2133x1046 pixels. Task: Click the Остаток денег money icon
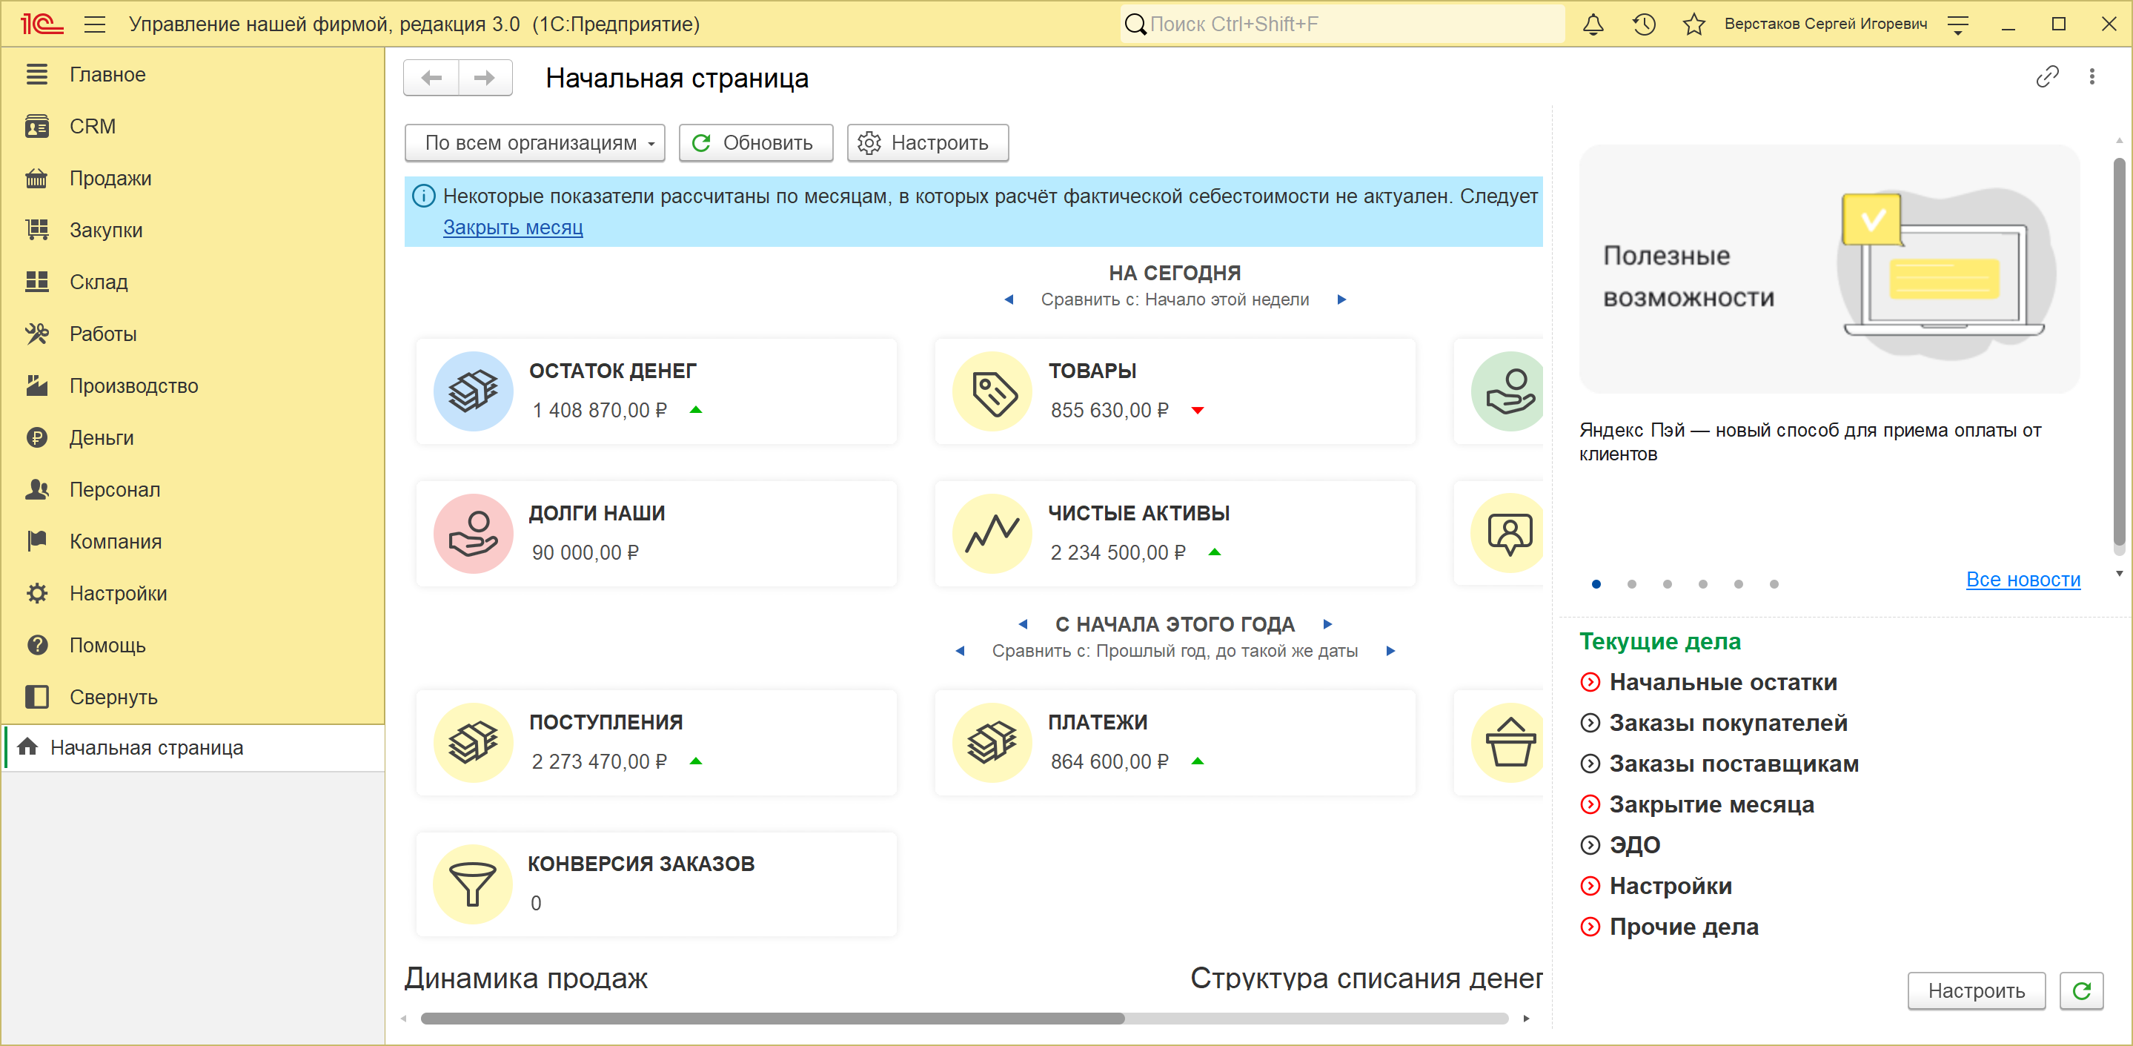coord(473,391)
